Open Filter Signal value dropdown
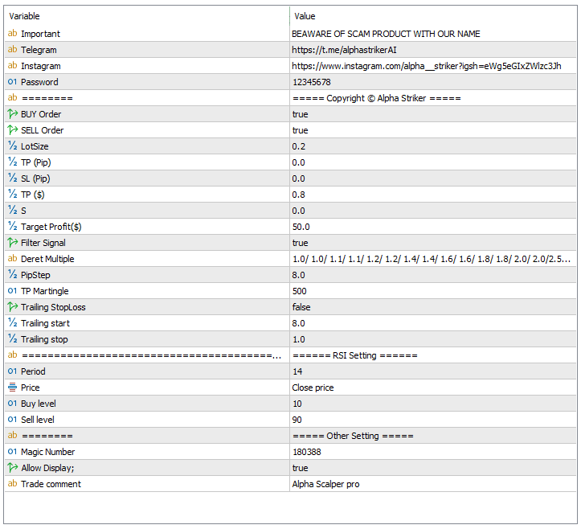The width and height of the screenshot is (581, 529). point(433,243)
